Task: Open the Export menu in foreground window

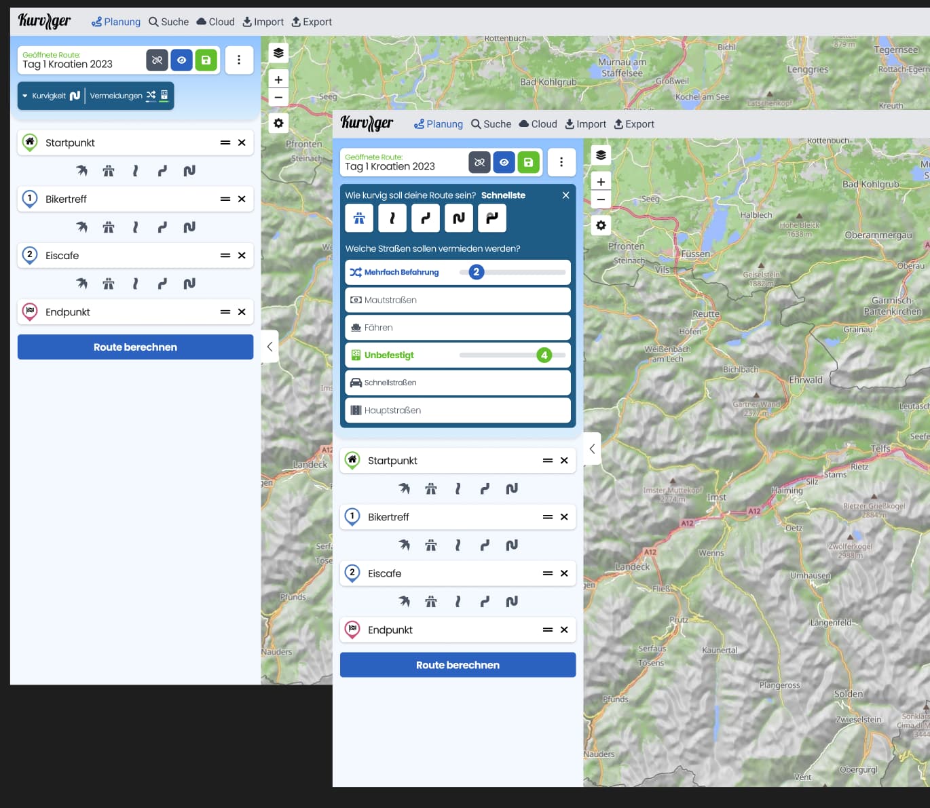Action: tap(634, 124)
